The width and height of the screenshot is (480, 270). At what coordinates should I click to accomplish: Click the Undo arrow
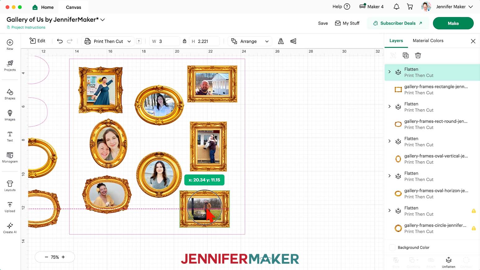pyautogui.click(x=60, y=41)
